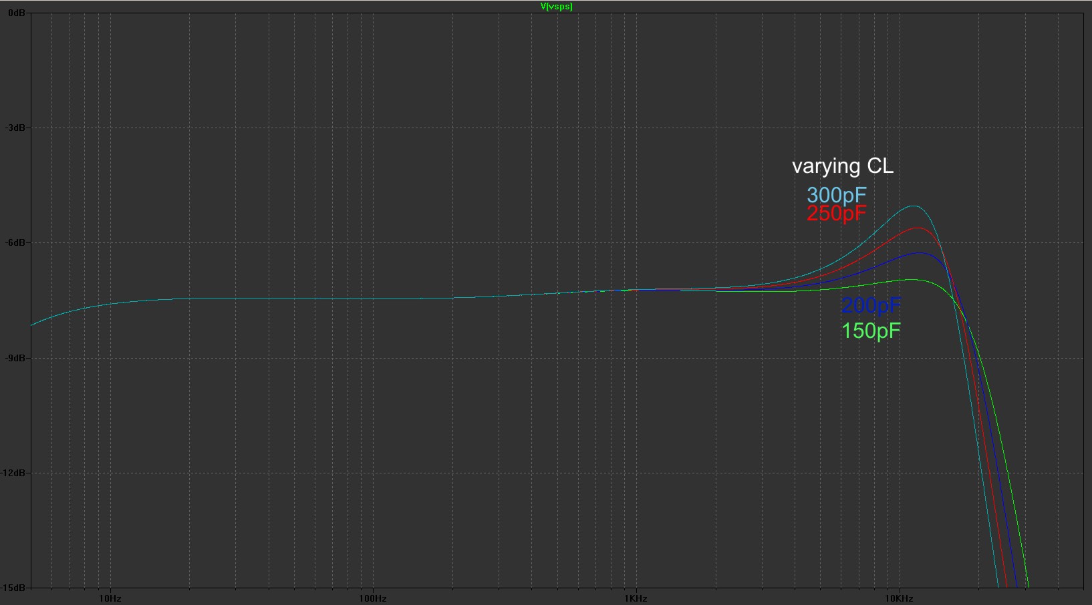
Task: Click the 0dB axis label
Action: (17, 13)
